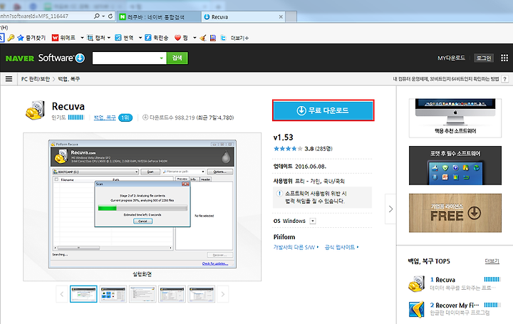The image size is (513, 324).
Task: Open the 포맷 후 필수 소프트웨어 banner
Action: (455, 165)
